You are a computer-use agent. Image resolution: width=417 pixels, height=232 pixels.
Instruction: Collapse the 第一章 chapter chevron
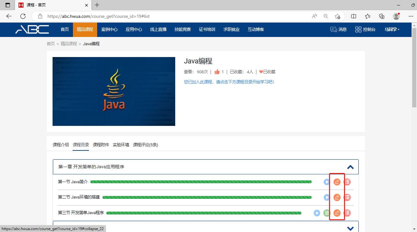pos(350,167)
